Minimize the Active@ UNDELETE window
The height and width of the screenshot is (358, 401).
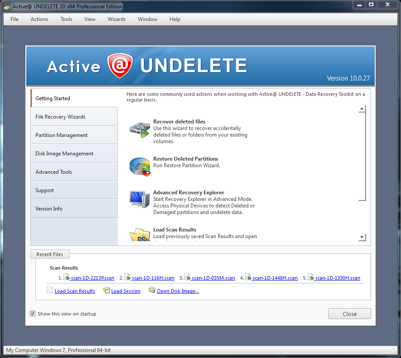pyautogui.click(x=359, y=5)
